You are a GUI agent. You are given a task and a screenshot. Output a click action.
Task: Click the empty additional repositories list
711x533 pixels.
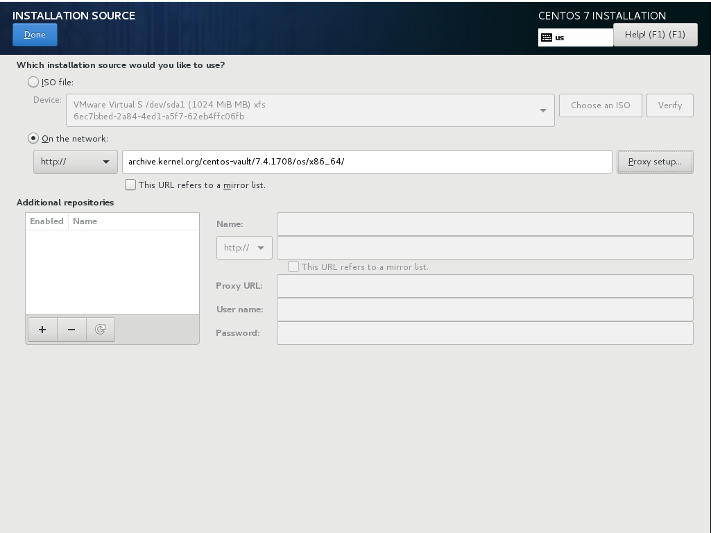112,272
